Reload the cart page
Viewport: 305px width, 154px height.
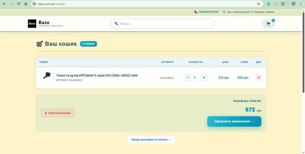(x=19, y=4)
